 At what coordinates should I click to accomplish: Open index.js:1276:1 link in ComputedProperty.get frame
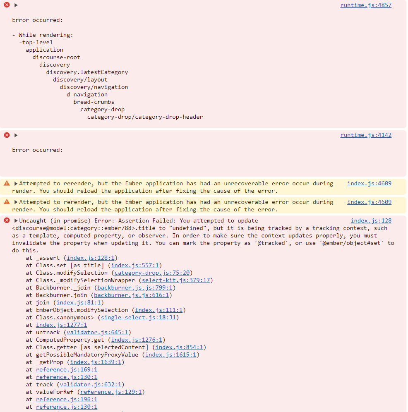(x=137, y=340)
